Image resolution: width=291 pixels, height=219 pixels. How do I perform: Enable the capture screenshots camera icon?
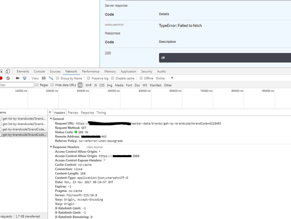[x=18, y=78]
